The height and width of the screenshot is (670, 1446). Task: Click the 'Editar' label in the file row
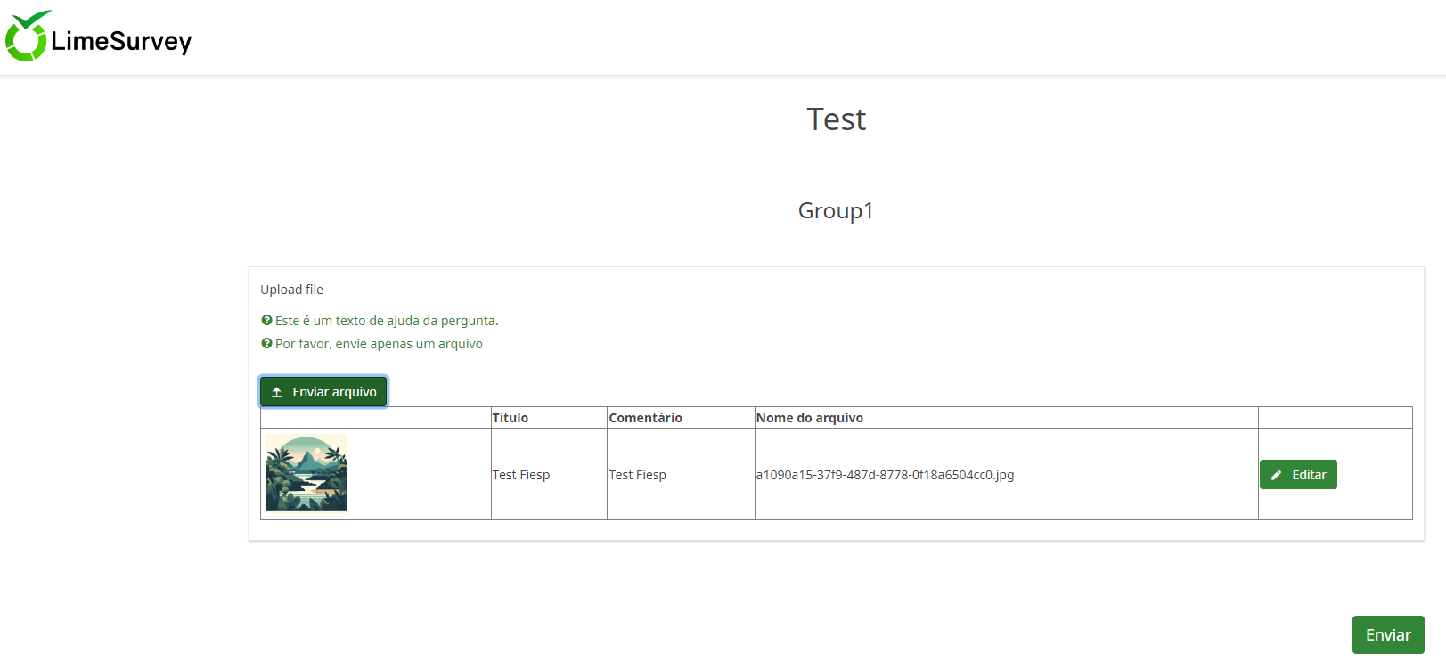pyautogui.click(x=1309, y=475)
